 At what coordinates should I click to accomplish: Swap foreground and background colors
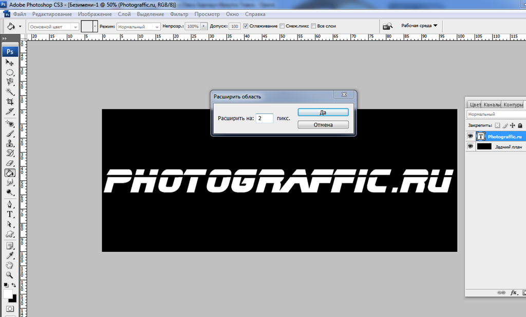(14, 285)
